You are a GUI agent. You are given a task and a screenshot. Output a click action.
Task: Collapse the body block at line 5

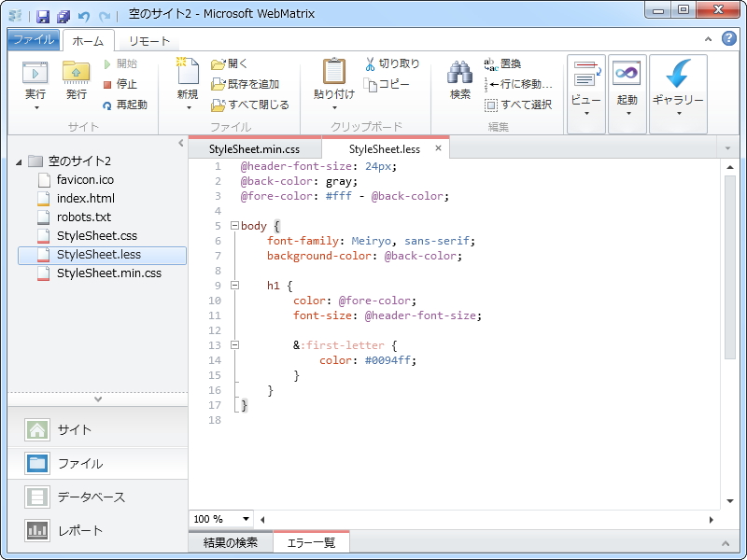(x=234, y=225)
